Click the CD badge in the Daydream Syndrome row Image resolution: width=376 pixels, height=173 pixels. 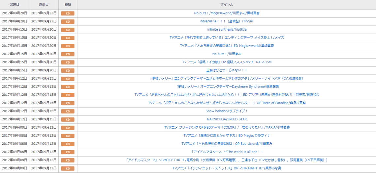(68, 86)
